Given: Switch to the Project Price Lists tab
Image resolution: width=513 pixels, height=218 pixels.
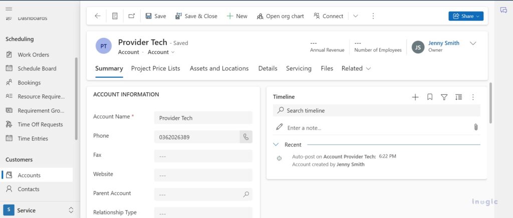Looking at the screenshot, I should pyautogui.click(x=155, y=68).
